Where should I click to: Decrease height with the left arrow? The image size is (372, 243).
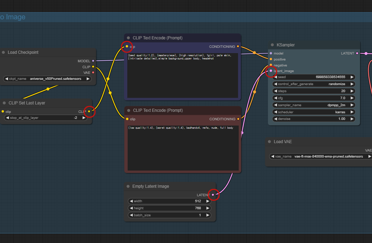click(131, 208)
